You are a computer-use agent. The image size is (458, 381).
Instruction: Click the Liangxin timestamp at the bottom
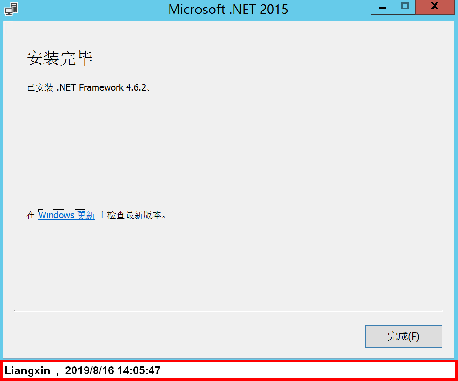tap(81, 370)
